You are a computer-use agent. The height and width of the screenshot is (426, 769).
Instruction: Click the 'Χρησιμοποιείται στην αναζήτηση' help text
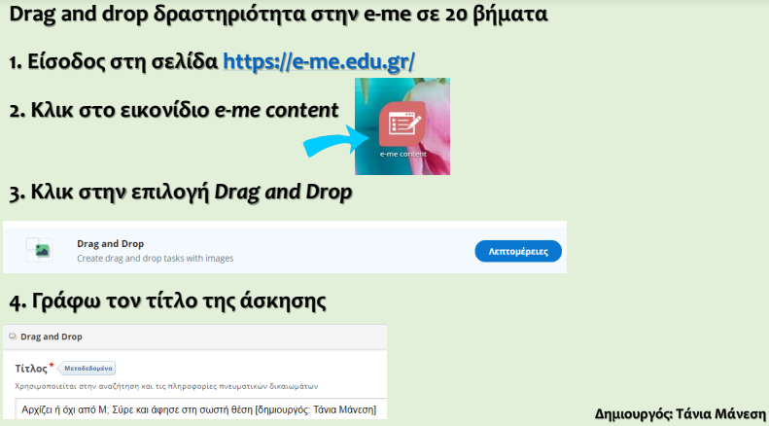click(166, 386)
